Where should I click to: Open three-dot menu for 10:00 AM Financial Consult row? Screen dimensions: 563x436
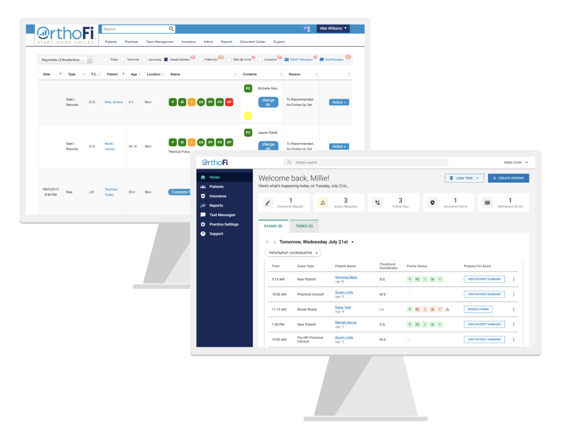click(513, 294)
